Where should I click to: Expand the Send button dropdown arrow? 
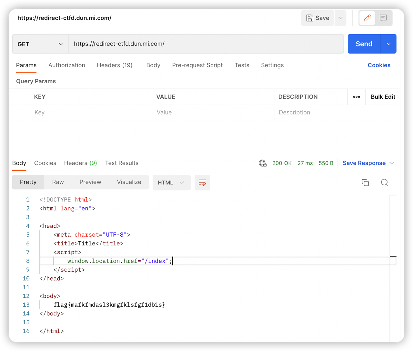pos(389,44)
